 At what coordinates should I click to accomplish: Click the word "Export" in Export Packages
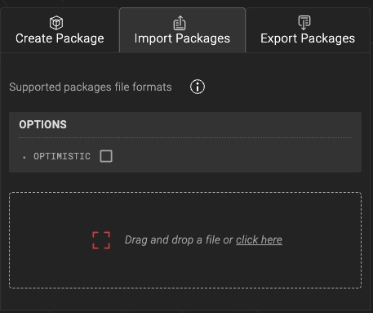(x=278, y=38)
